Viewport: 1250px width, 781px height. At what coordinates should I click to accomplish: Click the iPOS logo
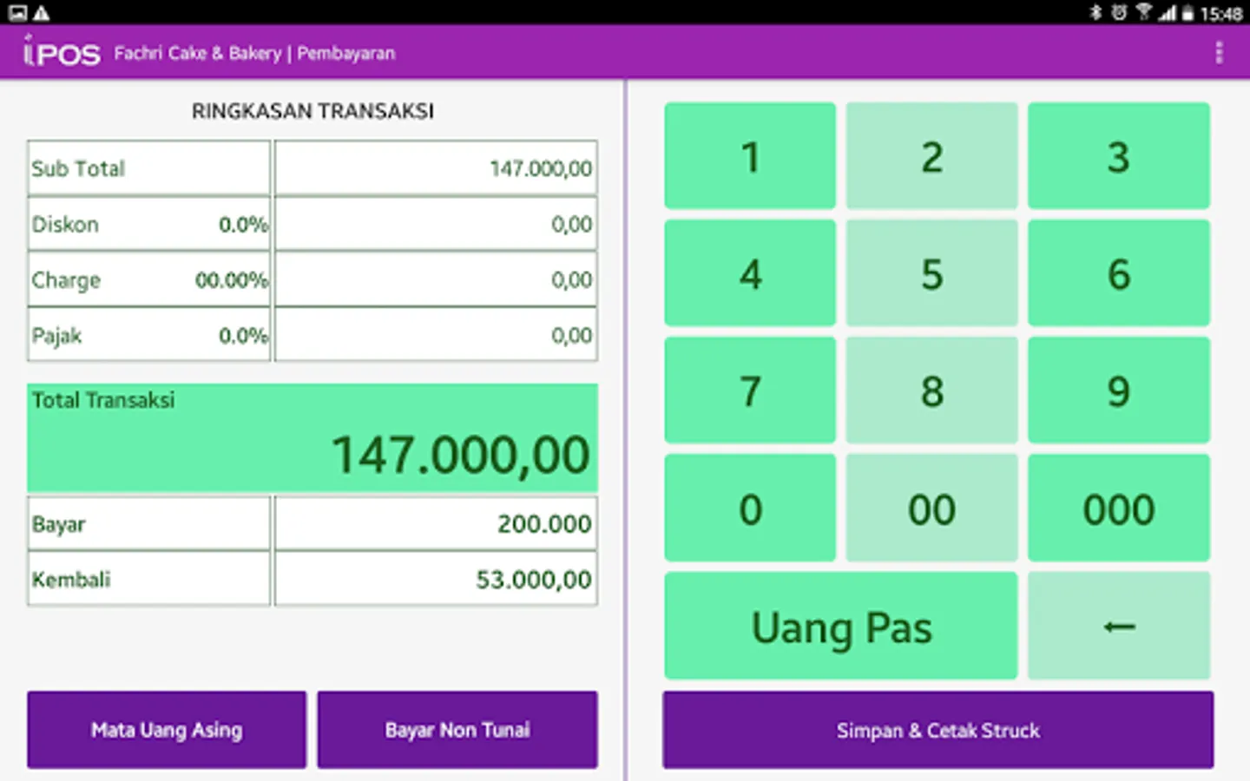(59, 51)
